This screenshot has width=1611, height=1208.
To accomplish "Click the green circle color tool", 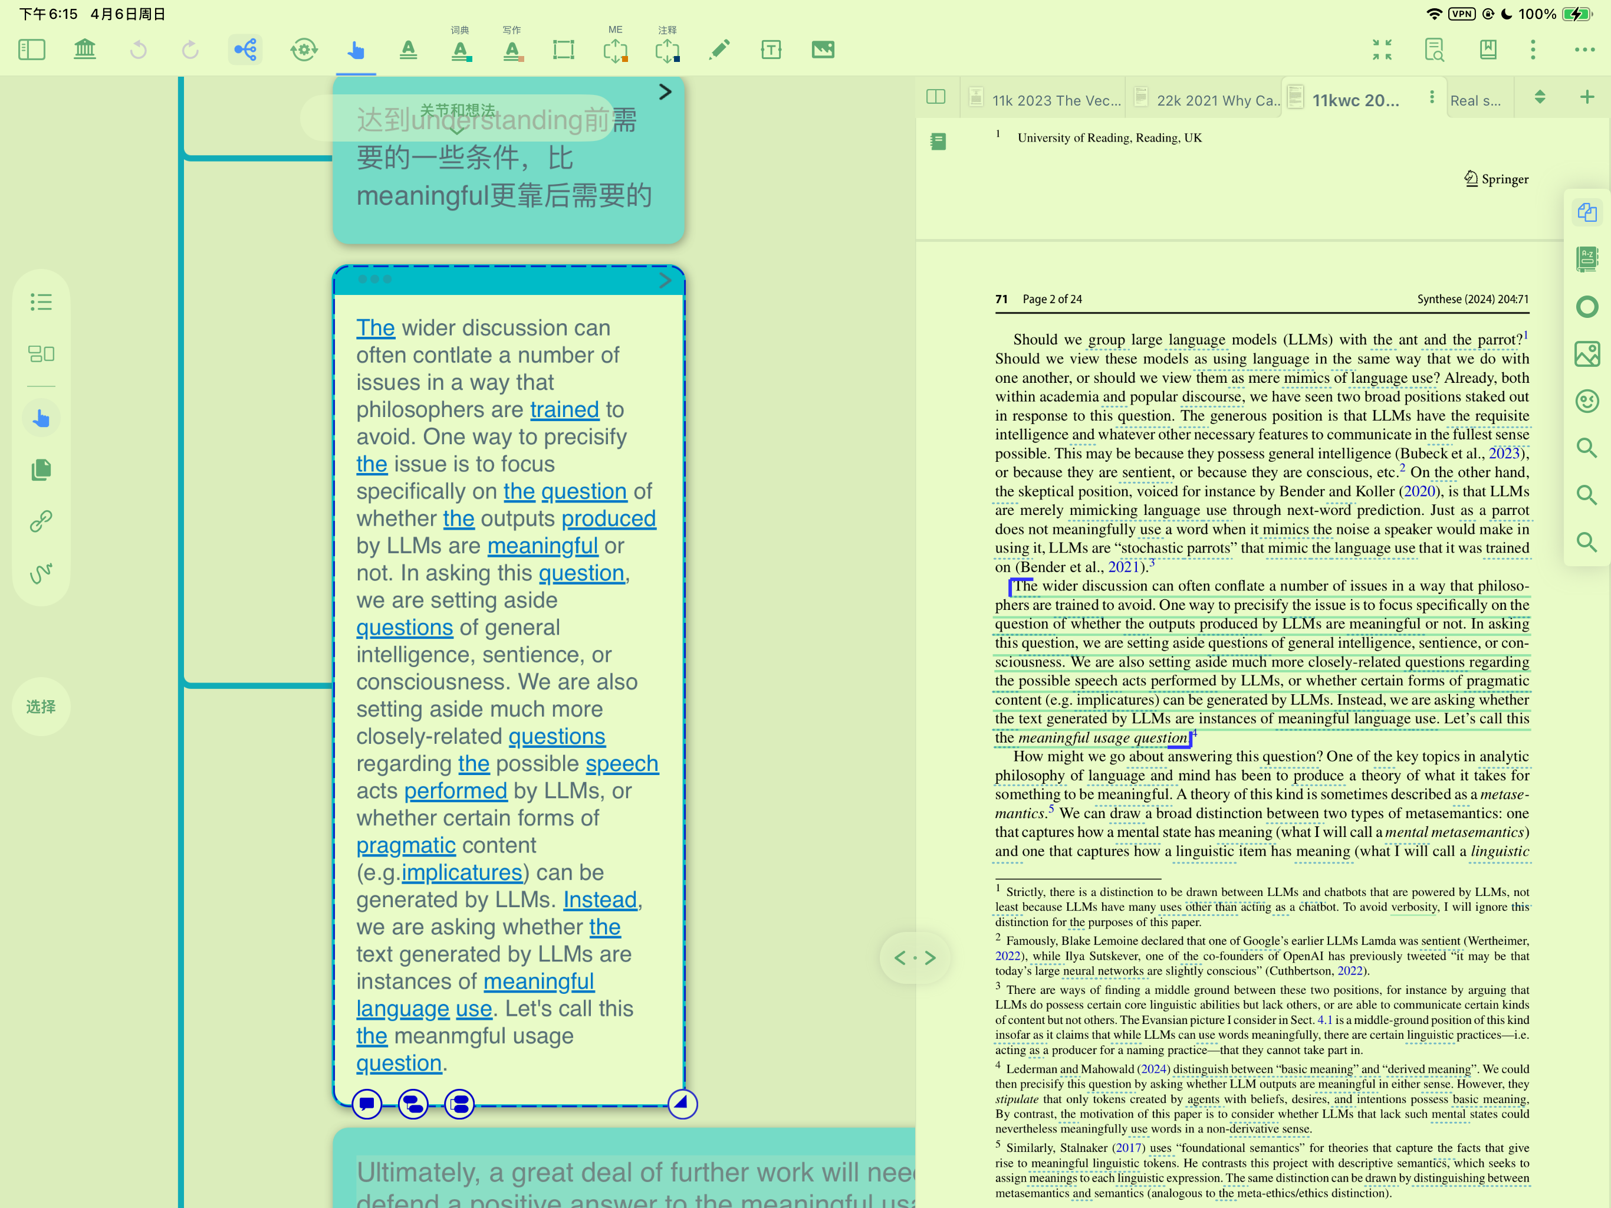I will coord(1586,307).
